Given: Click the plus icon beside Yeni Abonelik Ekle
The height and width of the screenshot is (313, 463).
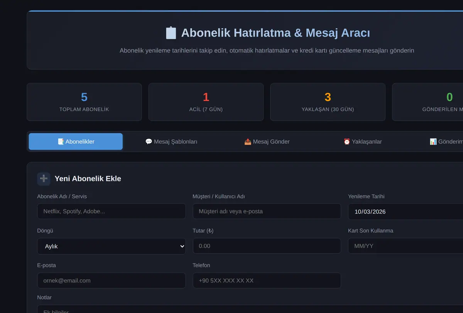Looking at the screenshot, I should [x=44, y=179].
